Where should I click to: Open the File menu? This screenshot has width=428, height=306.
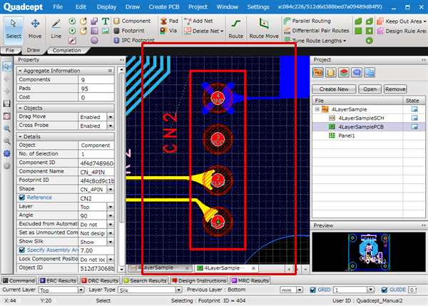click(x=58, y=7)
